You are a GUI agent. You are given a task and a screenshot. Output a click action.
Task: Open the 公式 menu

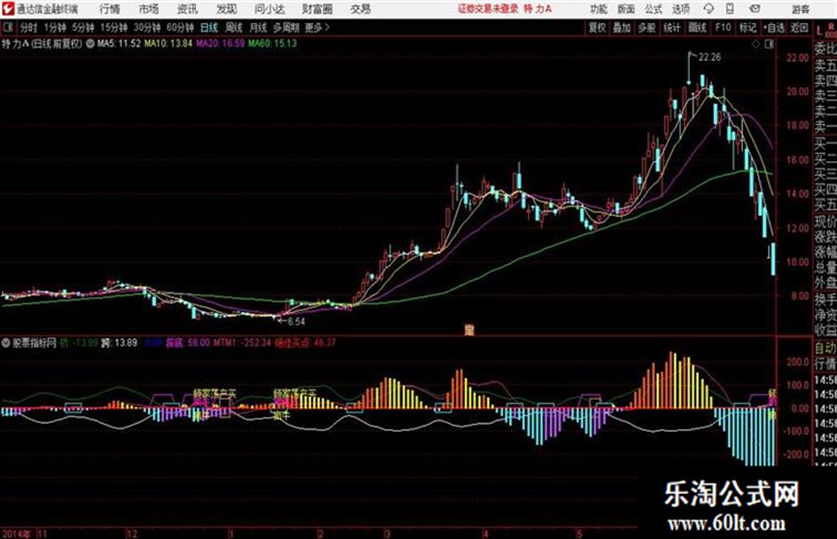[653, 9]
